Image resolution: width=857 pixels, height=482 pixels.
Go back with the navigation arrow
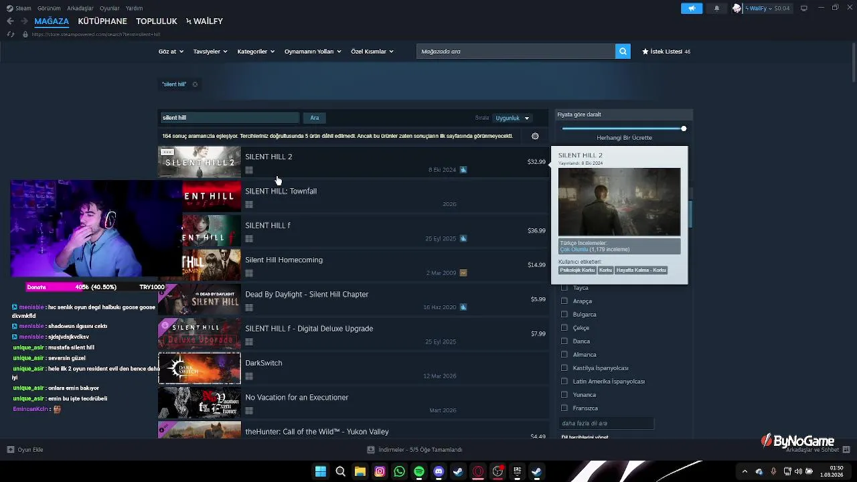coord(10,21)
